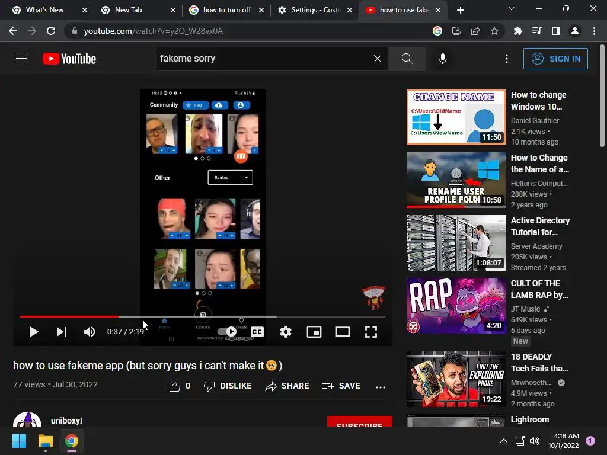Click the SIGN IN button

pyautogui.click(x=555, y=59)
